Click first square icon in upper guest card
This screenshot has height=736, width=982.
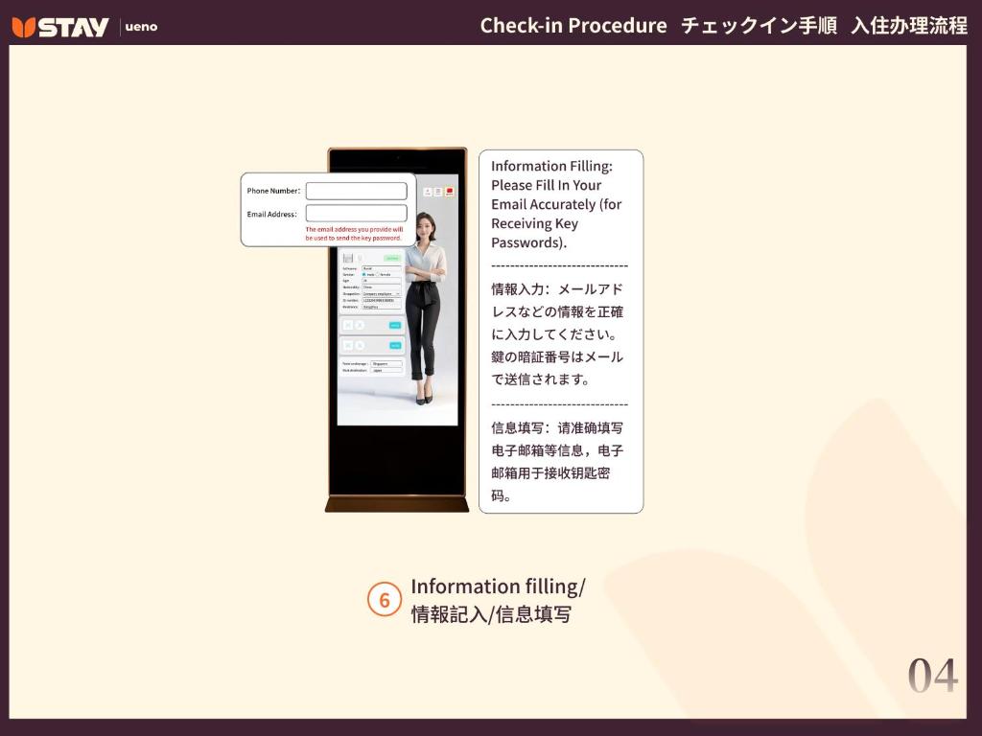click(x=348, y=325)
